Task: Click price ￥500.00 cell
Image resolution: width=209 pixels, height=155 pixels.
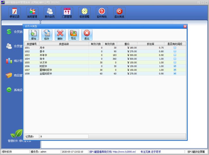Action: [127, 59]
